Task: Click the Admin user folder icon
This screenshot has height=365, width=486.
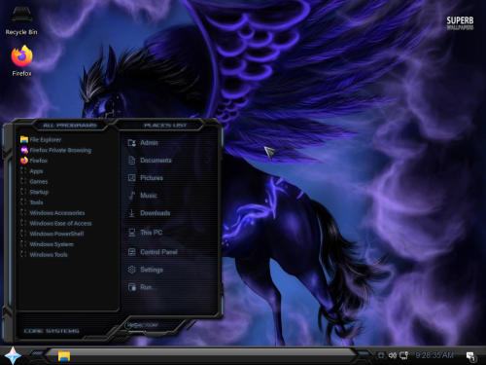Action: [x=132, y=143]
